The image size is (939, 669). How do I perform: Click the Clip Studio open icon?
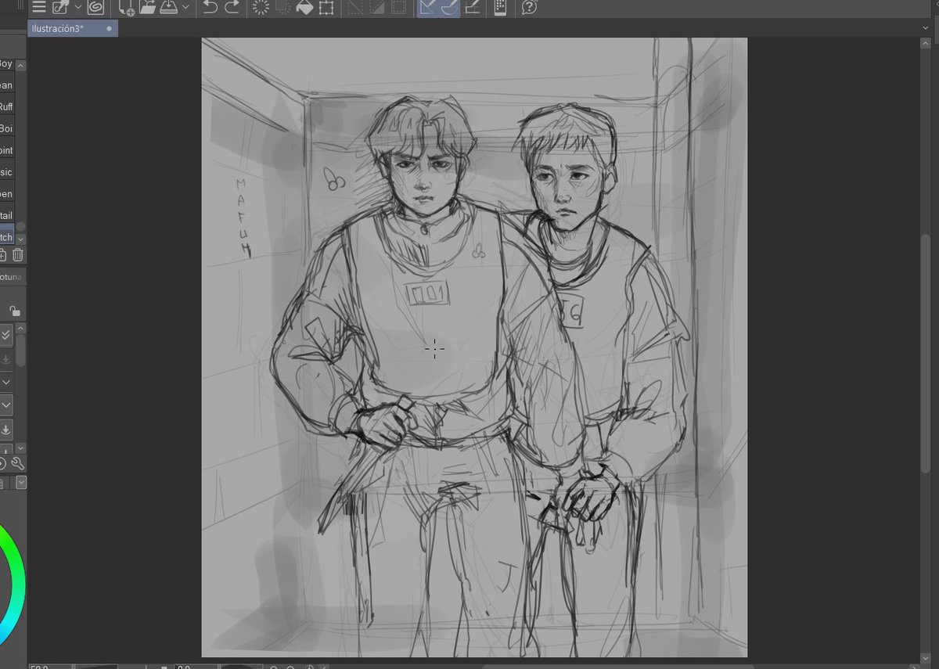click(60, 8)
